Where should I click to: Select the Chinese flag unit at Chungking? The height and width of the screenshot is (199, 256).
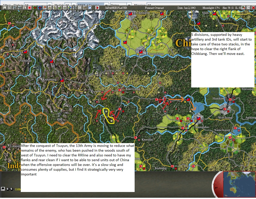pos(141,52)
